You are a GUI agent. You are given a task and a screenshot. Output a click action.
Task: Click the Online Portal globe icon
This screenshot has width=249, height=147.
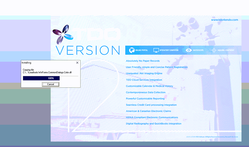point(131,50)
